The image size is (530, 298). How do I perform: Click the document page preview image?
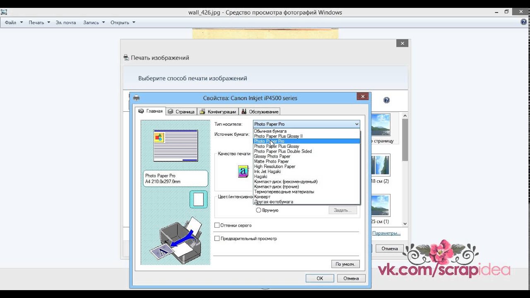pyautogui.click(x=176, y=146)
